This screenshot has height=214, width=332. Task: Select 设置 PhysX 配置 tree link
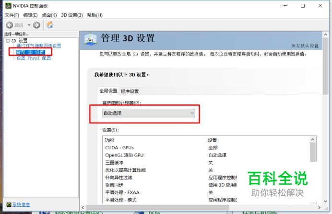34,58
